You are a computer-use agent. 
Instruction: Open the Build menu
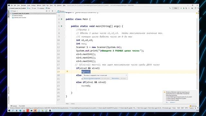[44, 5]
